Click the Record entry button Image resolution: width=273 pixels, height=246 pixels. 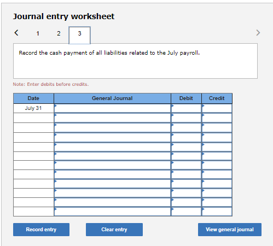pos(41,230)
